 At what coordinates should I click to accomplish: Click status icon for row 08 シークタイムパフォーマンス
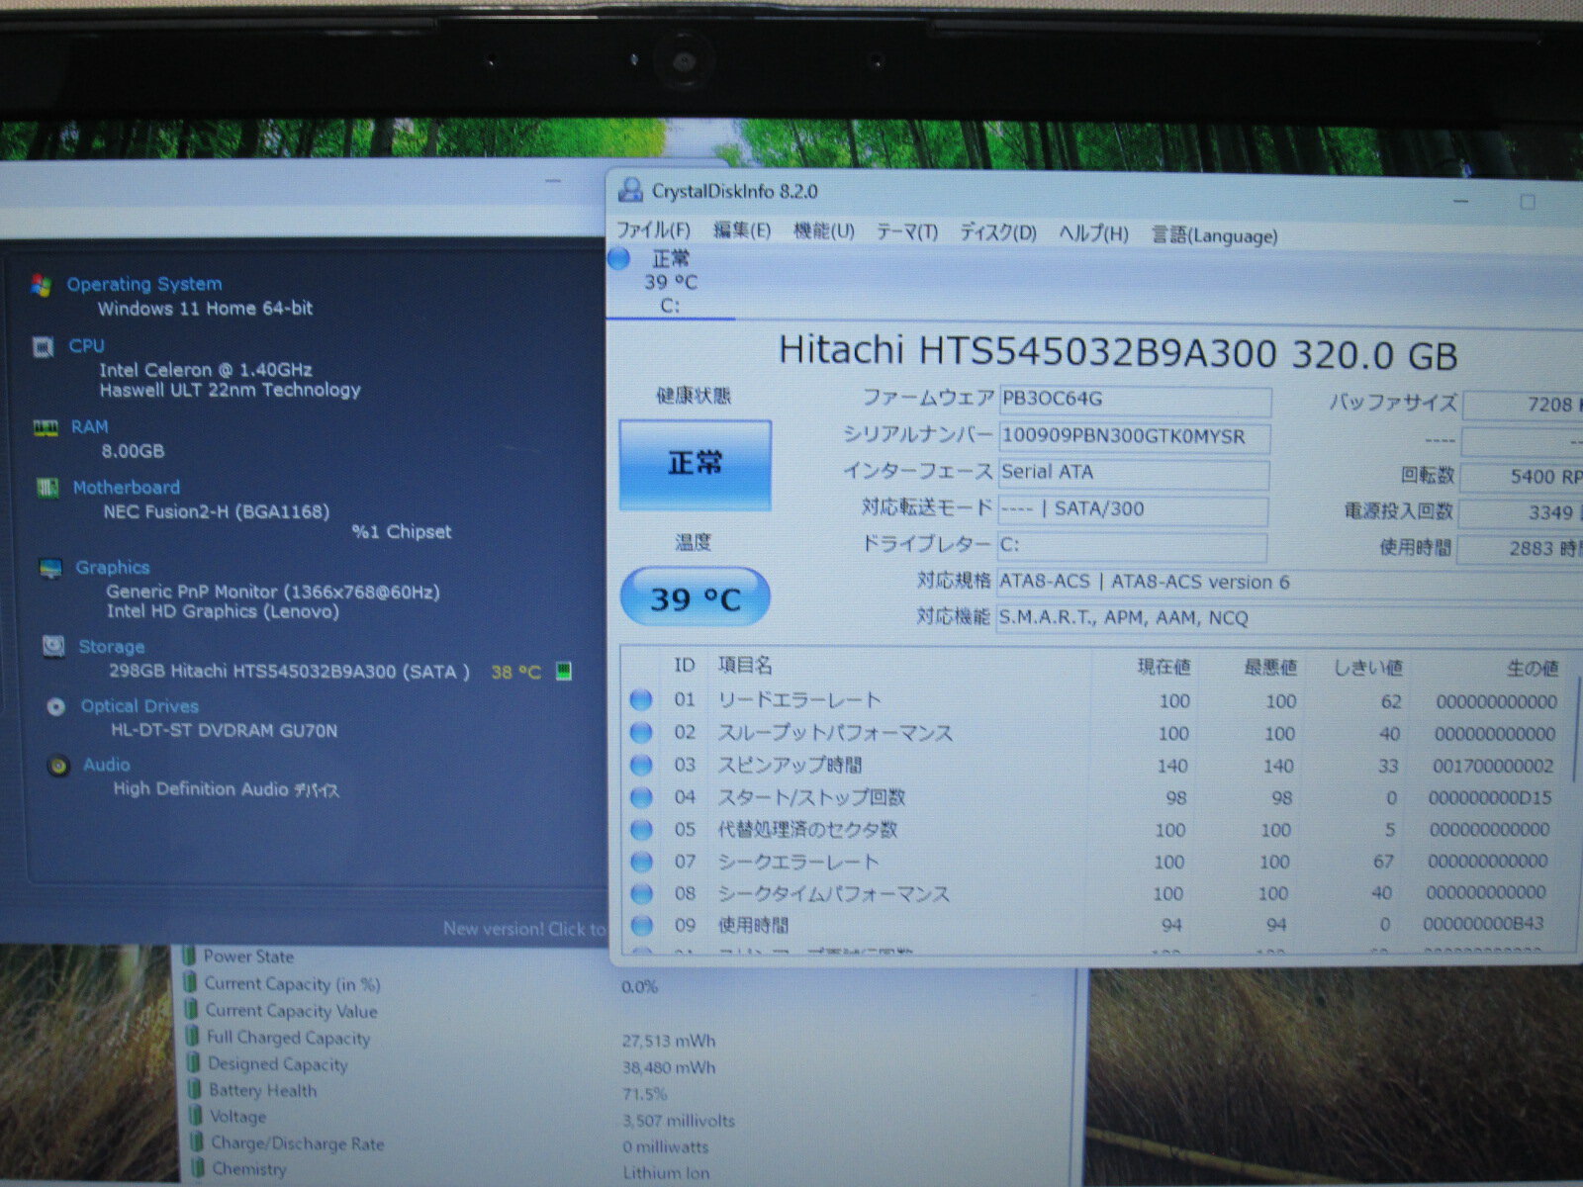pos(642,893)
